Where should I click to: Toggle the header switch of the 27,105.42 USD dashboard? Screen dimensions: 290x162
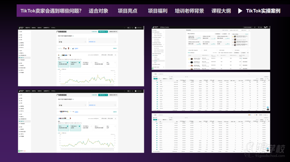tap(129, 28)
